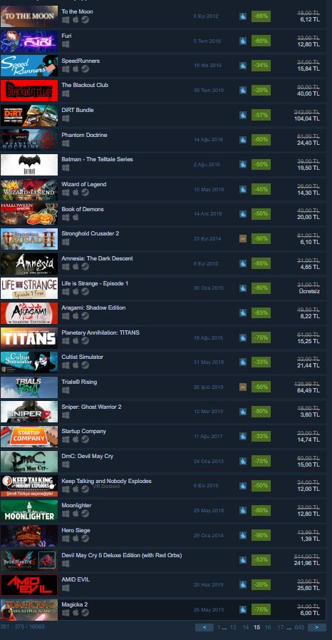332x640 pixels.
Task: Click the positive review icon for Furi
Action: pos(243,41)
